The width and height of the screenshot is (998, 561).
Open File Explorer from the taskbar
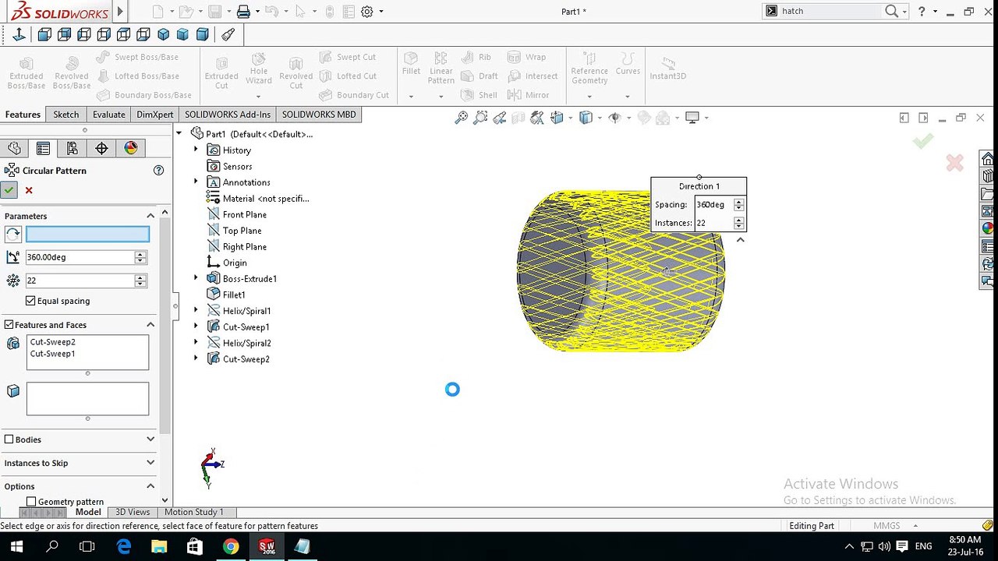point(158,546)
